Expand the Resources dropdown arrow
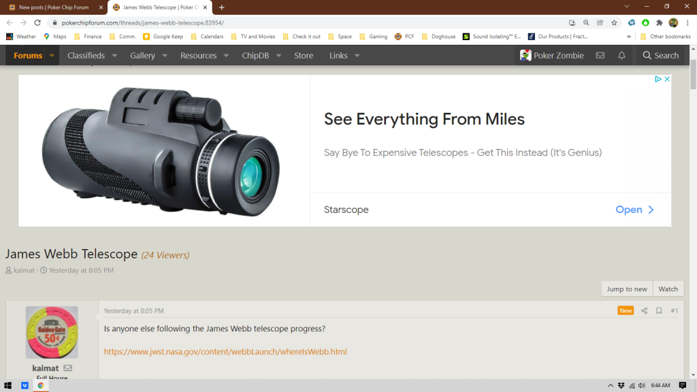This screenshot has height=392, width=697. (226, 56)
